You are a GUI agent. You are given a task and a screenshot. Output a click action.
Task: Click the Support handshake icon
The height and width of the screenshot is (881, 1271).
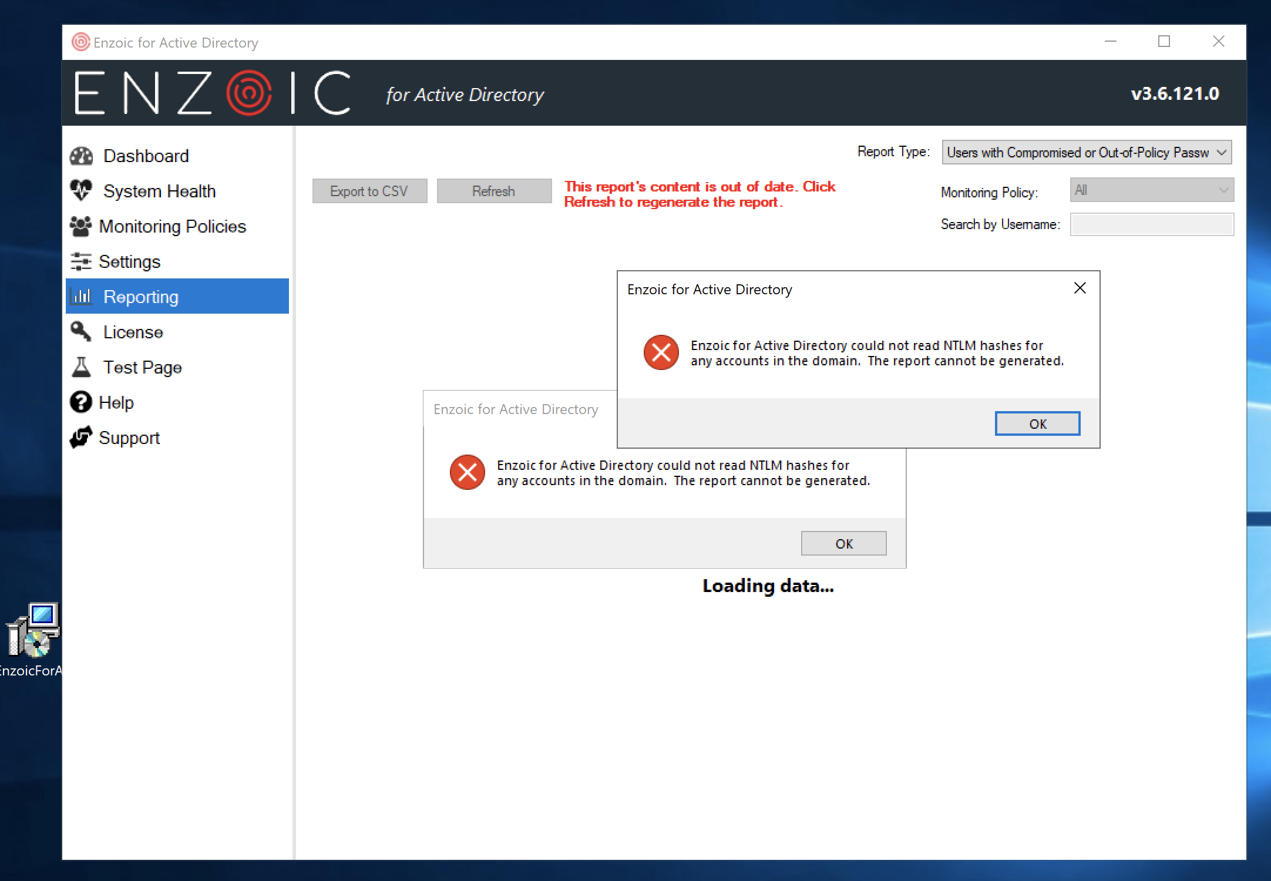pyautogui.click(x=80, y=438)
